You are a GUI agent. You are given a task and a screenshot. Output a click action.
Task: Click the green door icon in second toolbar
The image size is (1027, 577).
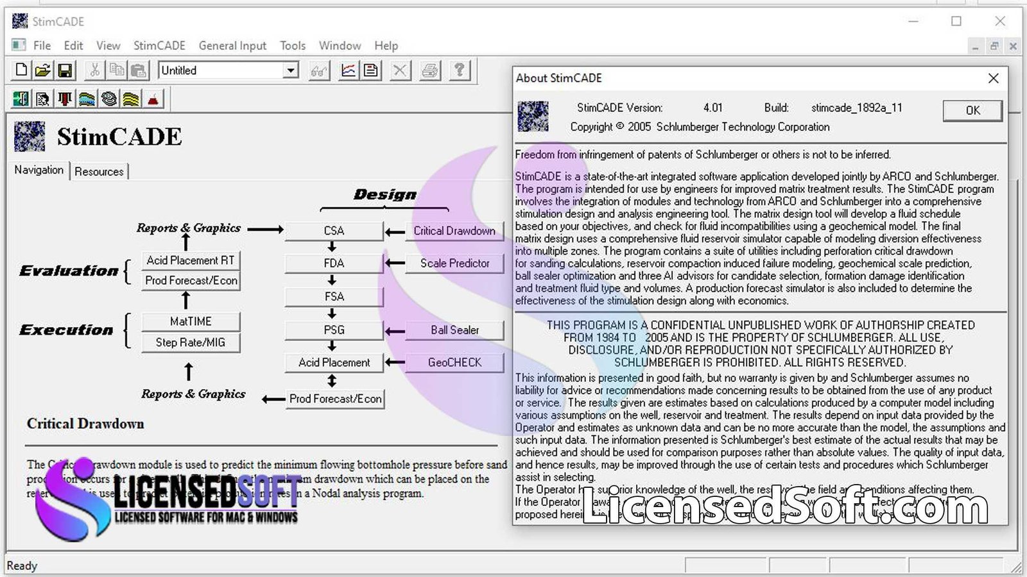pyautogui.click(x=21, y=99)
